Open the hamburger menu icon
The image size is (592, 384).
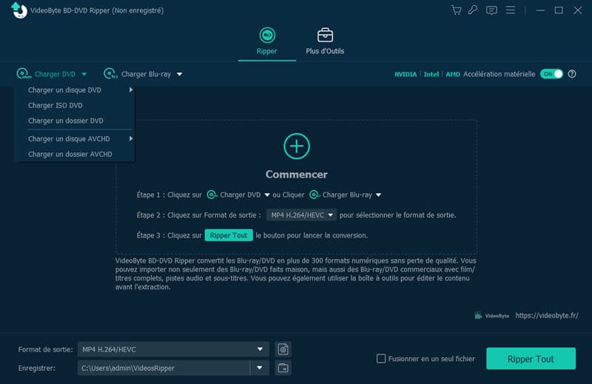tap(511, 10)
